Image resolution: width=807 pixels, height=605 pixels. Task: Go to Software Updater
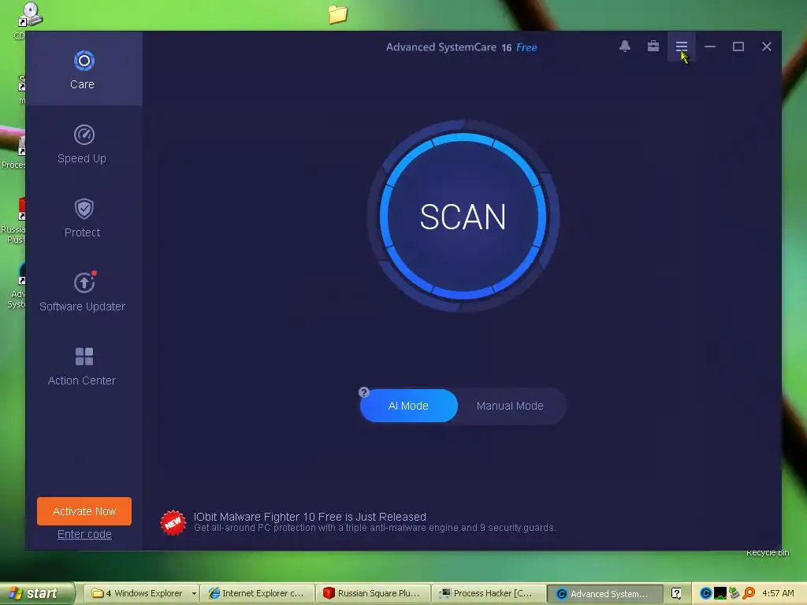tap(84, 291)
